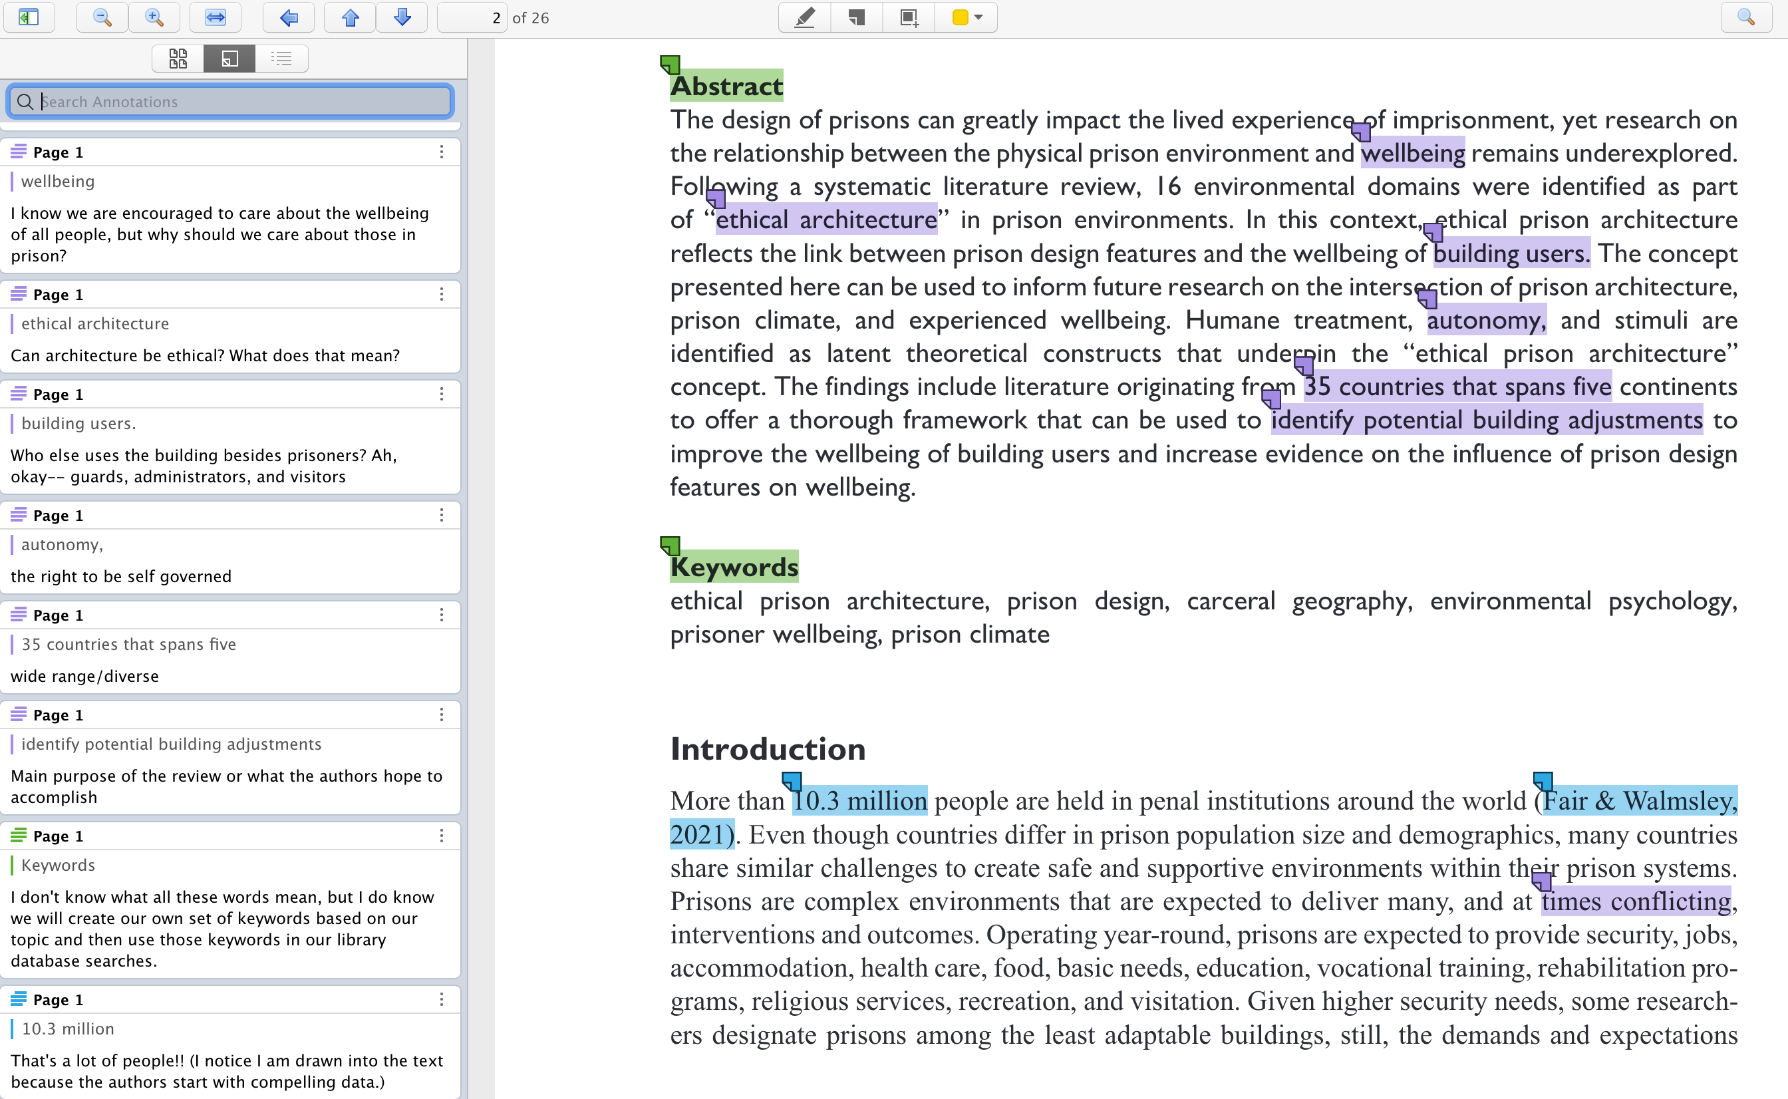Open highlight color dropdown arrow
Viewport: 1788px width, 1099px height.
point(978,17)
